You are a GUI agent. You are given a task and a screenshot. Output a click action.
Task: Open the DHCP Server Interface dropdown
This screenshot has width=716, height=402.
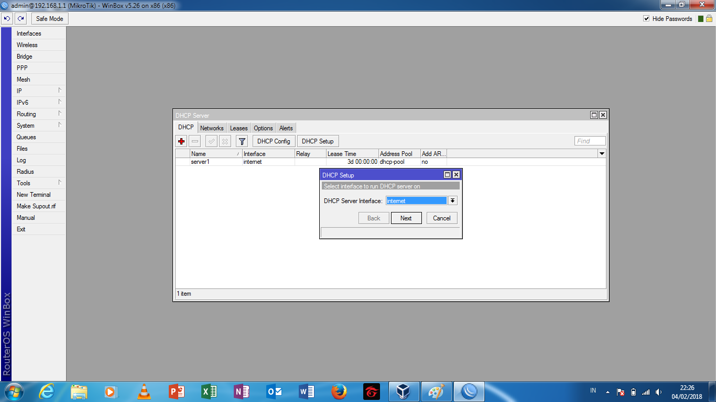point(452,200)
